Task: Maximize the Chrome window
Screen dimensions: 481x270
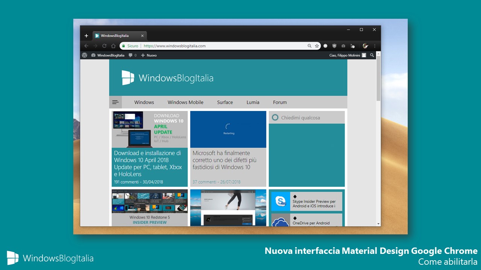Action: (361, 30)
